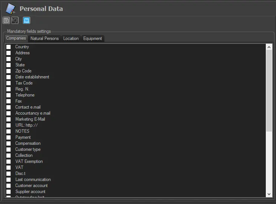Switch to the Natural Persons tab
Viewport: 276px width, 204px height.
[x=44, y=38]
